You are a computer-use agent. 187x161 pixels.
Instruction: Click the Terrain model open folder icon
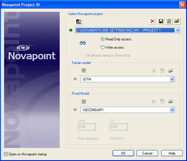[x=171, y=71]
